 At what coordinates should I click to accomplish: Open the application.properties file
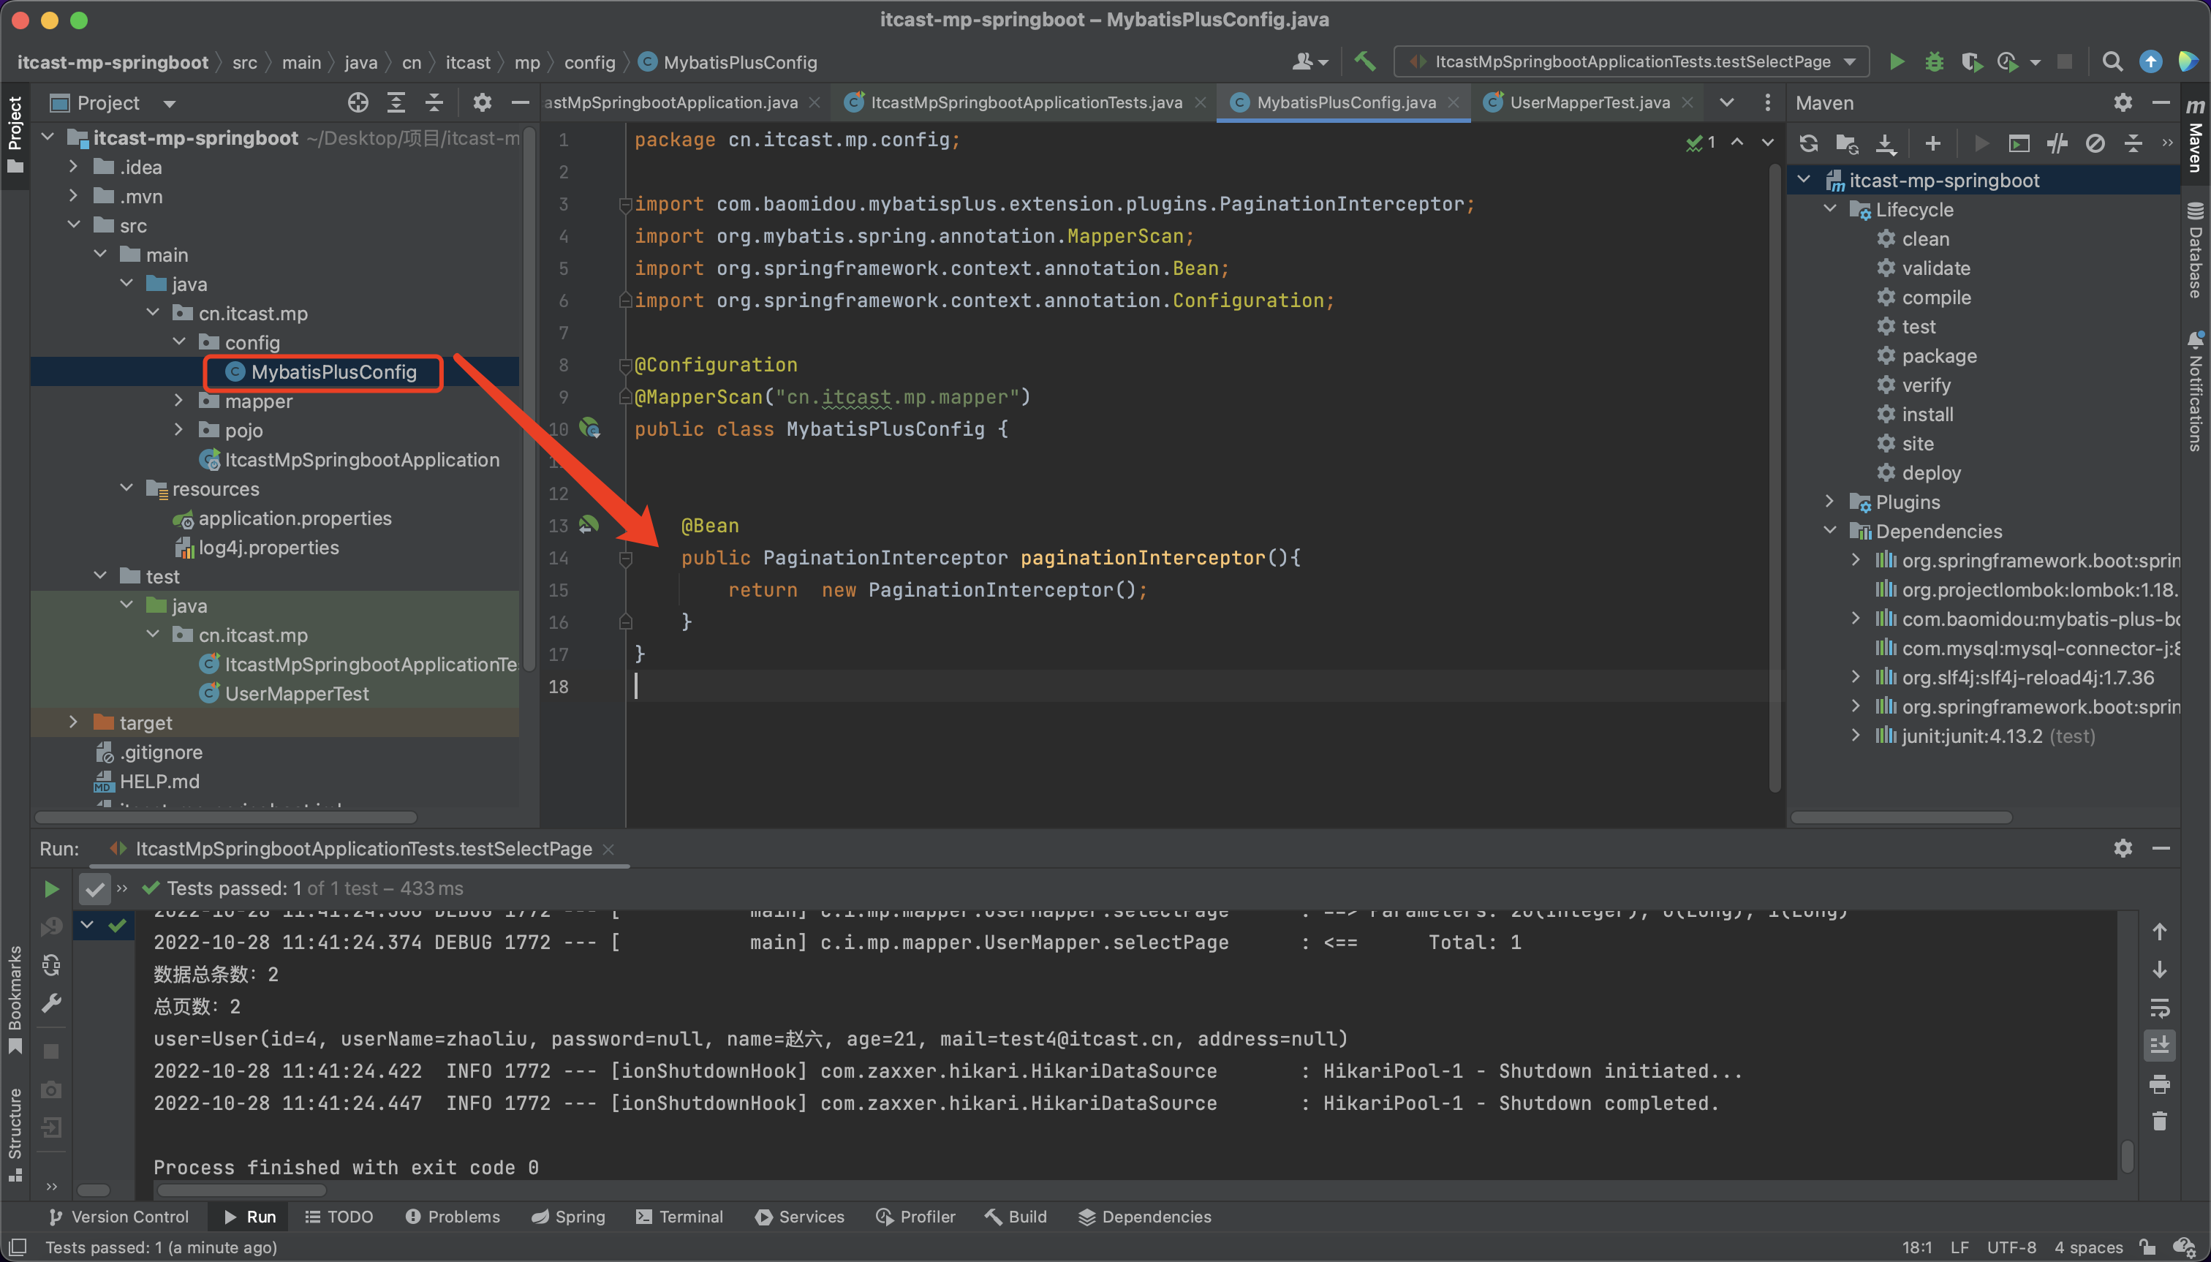(294, 518)
